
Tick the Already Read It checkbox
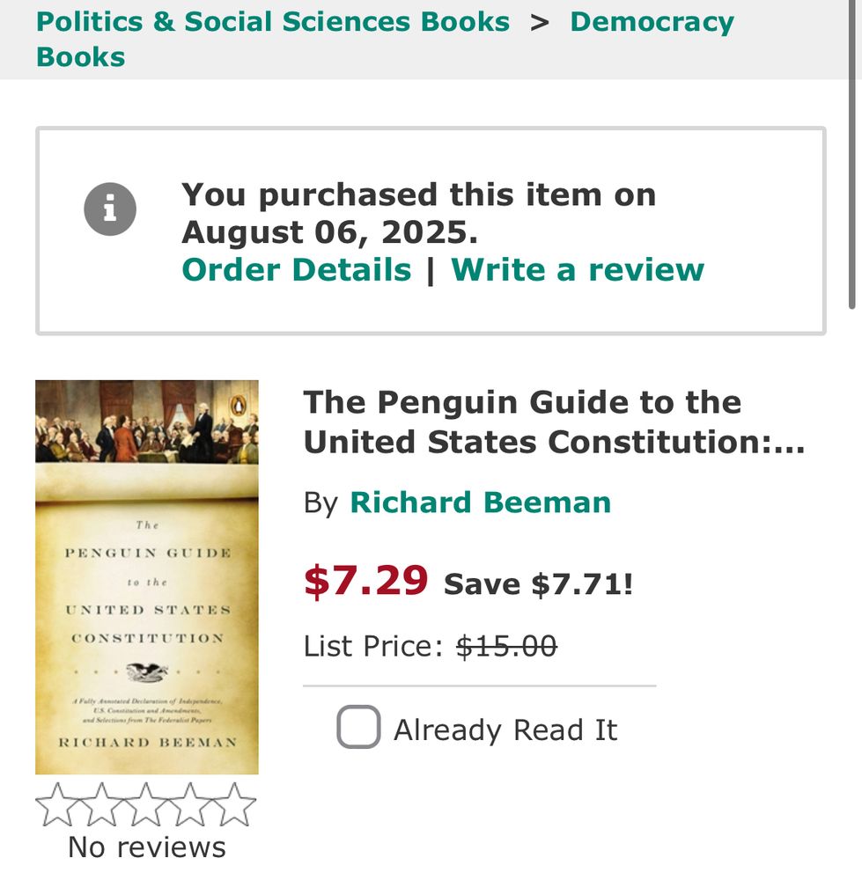(358, 728)
